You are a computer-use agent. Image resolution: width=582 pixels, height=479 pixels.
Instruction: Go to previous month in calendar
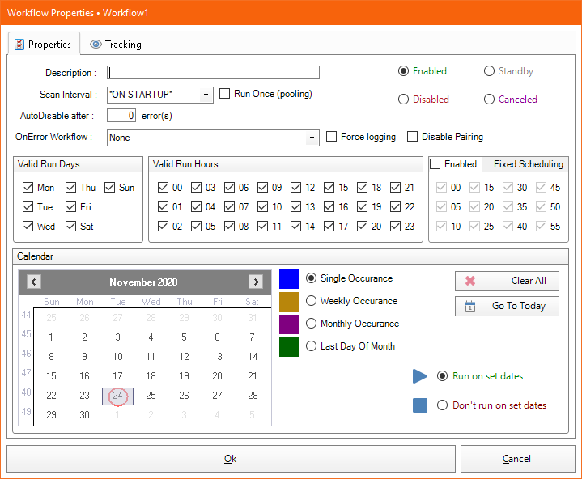pyautogui.click(x=34, y=282)
